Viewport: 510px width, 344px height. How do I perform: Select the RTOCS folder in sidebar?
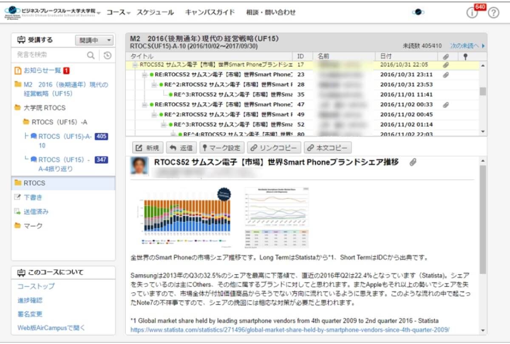coord(63,183)
